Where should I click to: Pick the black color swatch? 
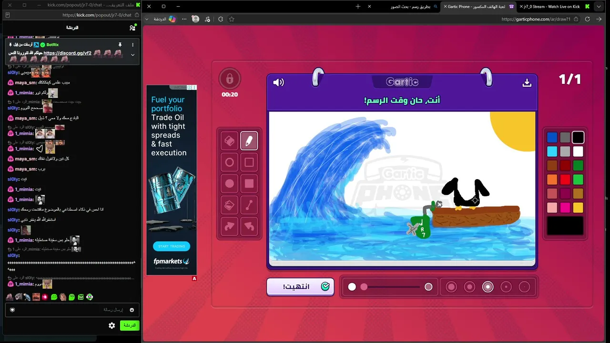pos(578,138)
